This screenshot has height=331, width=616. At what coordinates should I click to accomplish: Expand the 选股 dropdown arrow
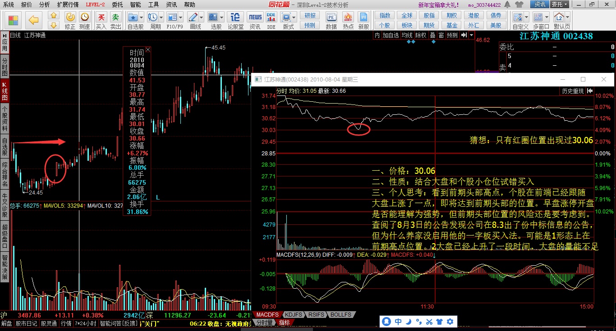[x=222, y=17]
